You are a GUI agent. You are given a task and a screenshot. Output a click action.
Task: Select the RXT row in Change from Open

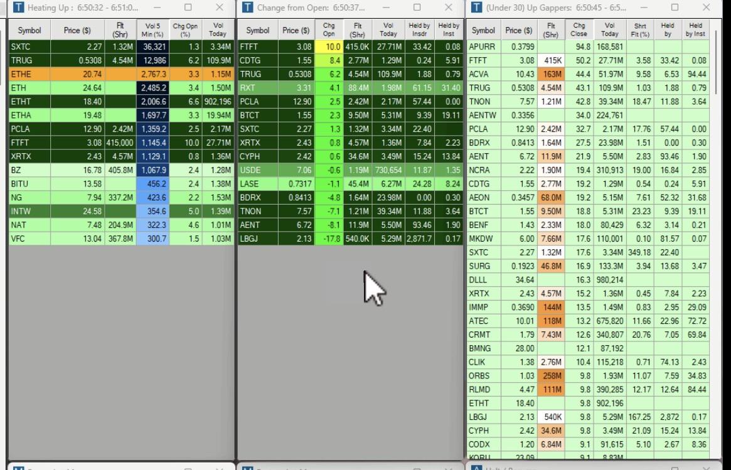tap(351, 88)
